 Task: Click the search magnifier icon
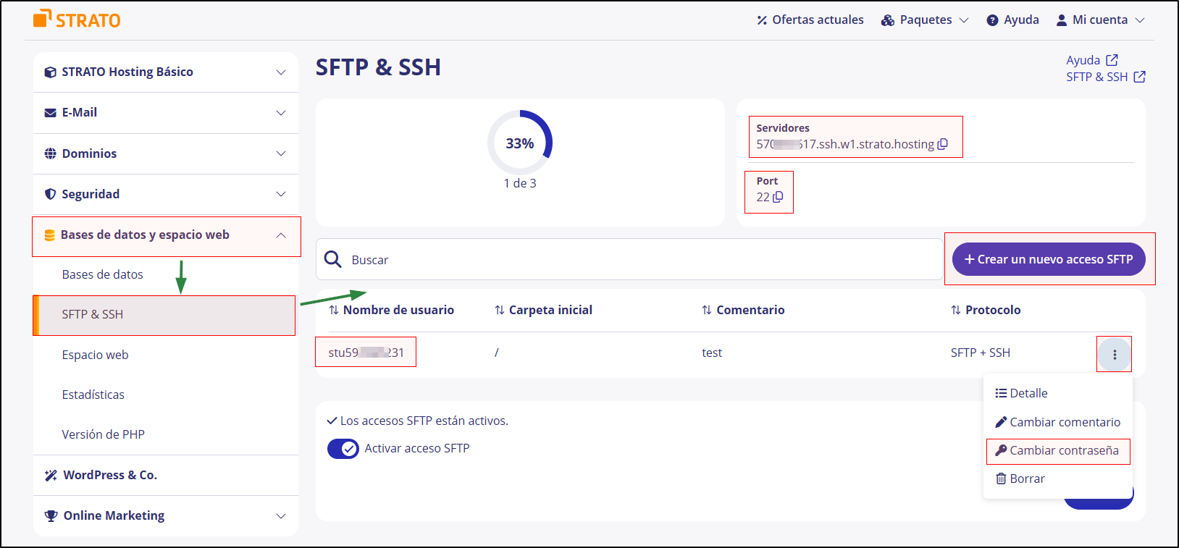click(x=333, y=259)
